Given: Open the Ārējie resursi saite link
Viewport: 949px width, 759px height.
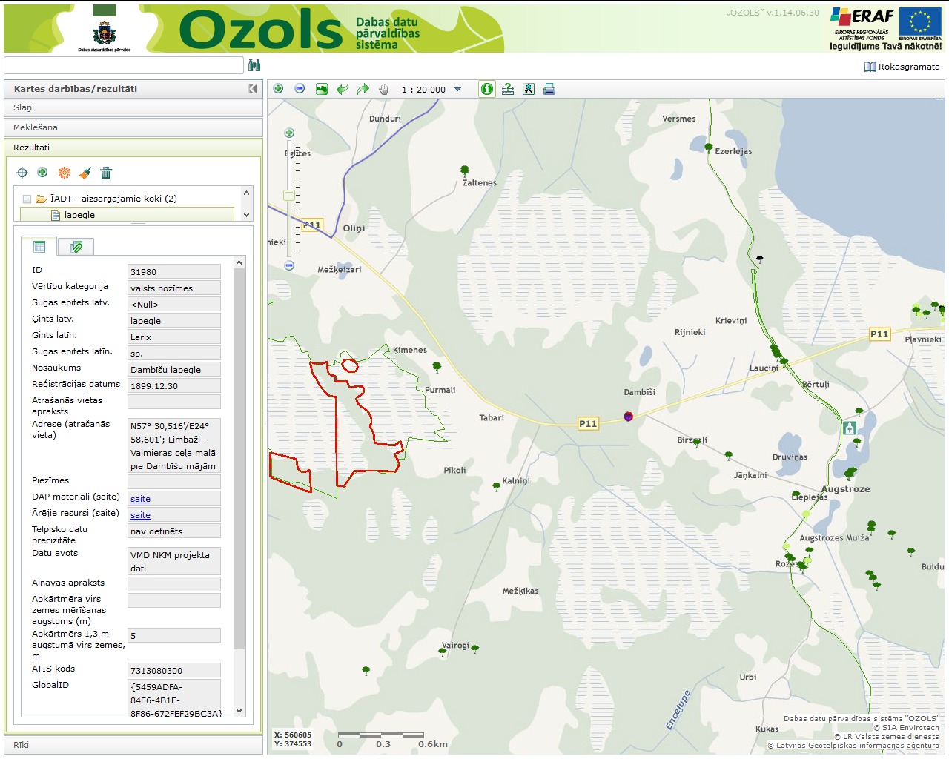Looking at the screenshot, I should pos(140,515).
